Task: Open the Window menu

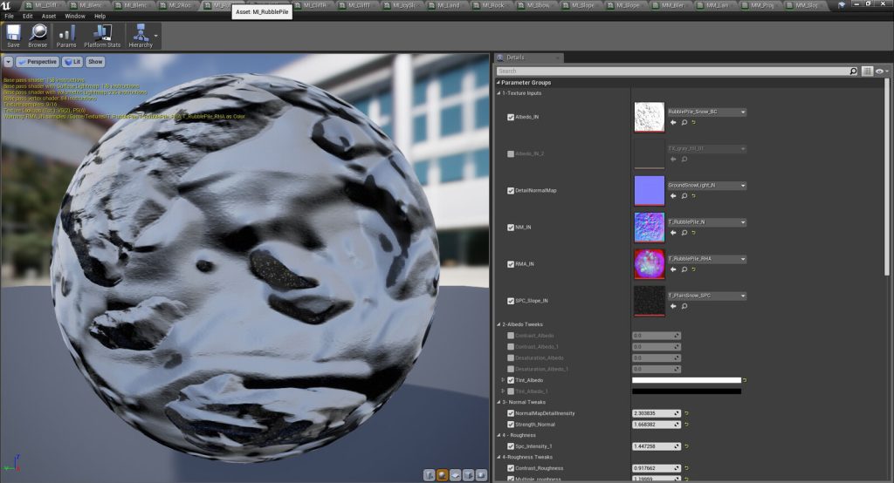Action: click(75, 16)
